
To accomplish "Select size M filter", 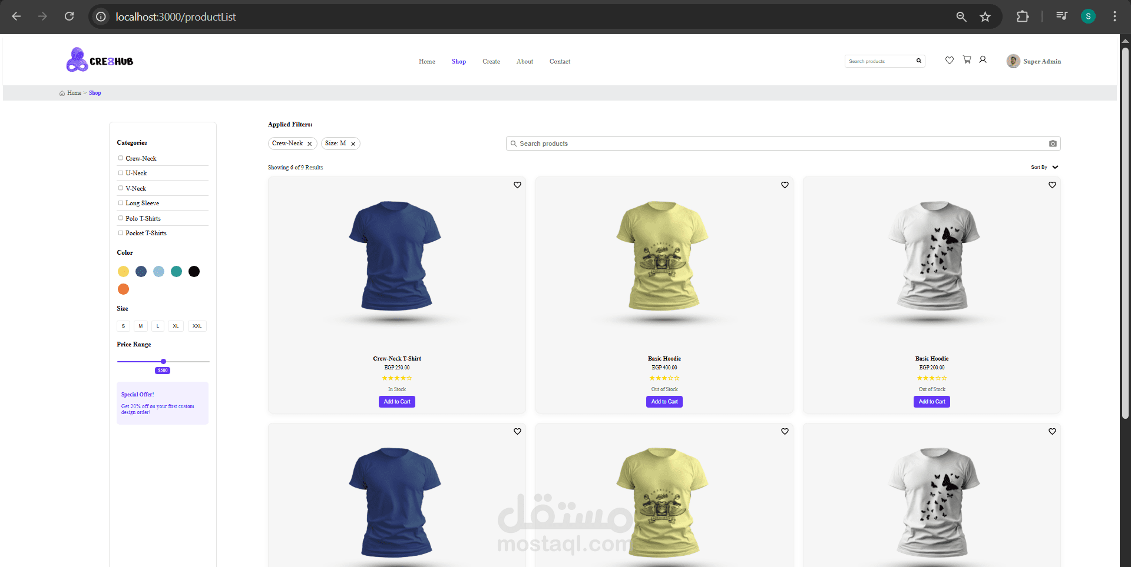I will click(140, 326).
